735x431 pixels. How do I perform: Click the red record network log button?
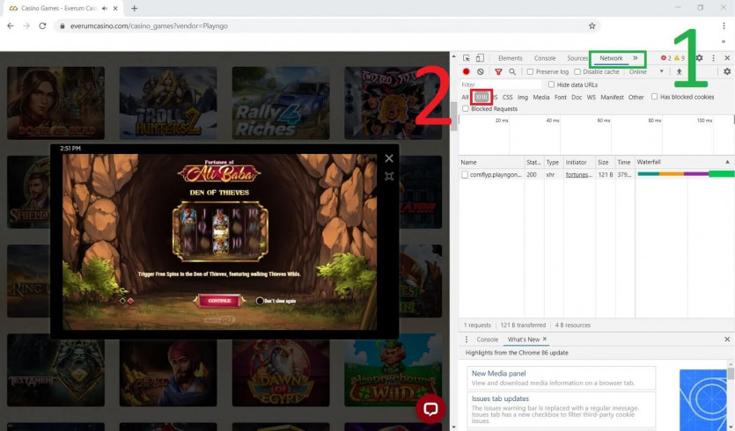(x=466, y=71)
